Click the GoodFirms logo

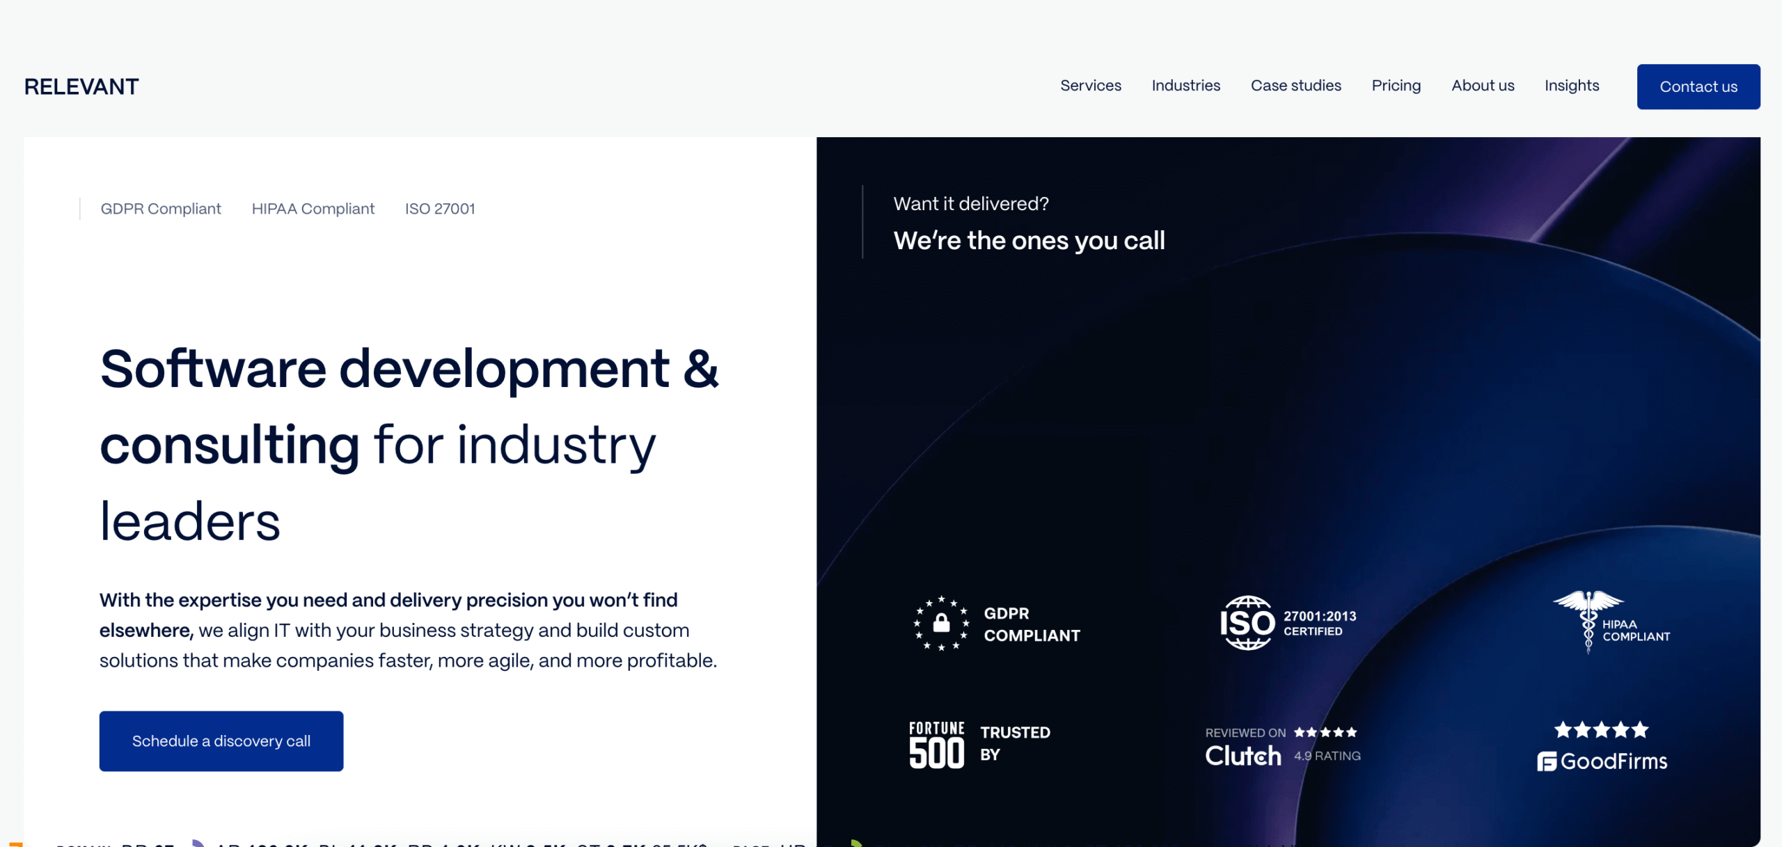(x=1602, y=761)
